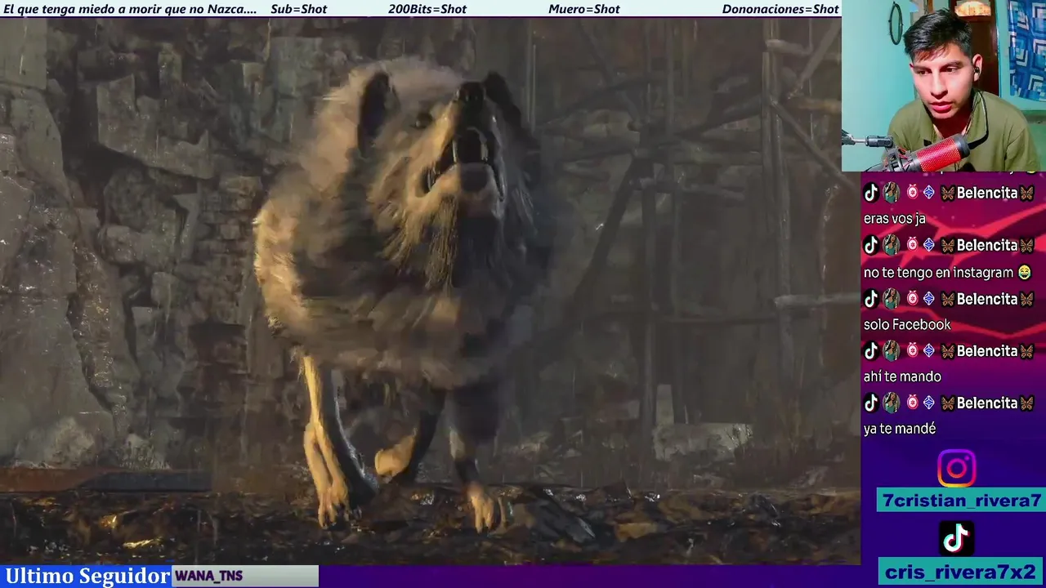The image size is (1046, 588).
Task: Click the message 'no te tengo en instagram'
Action: pyautogui.click(x=938, y=272)
